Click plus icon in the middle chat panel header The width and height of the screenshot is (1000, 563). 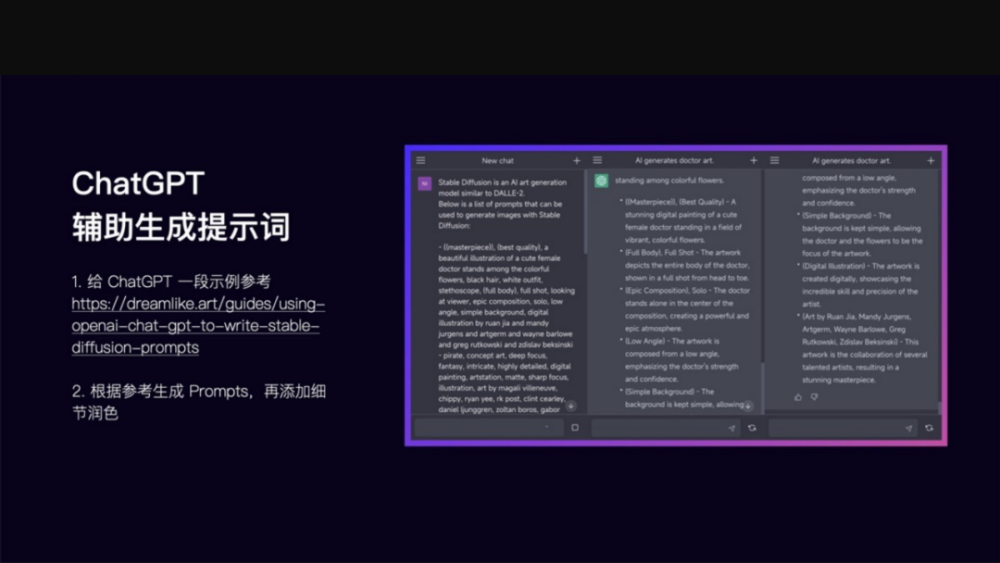tap(754, 161)
